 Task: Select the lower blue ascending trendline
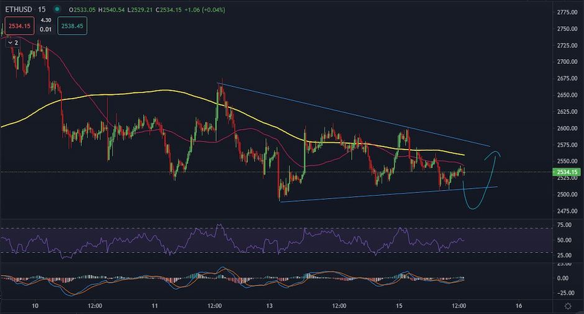pos(388,194)
